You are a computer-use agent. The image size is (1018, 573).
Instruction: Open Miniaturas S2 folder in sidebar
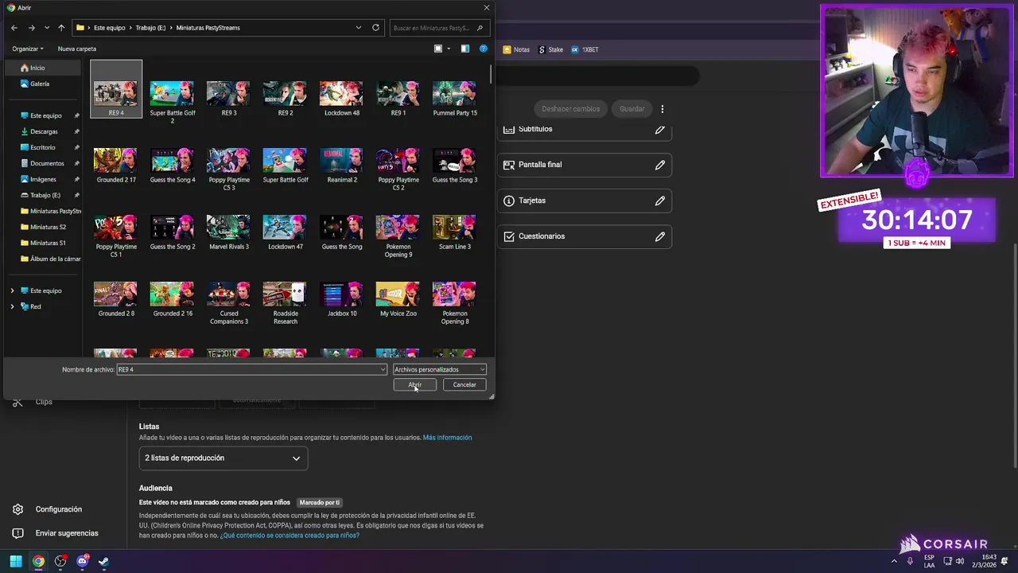pos(48,227)
